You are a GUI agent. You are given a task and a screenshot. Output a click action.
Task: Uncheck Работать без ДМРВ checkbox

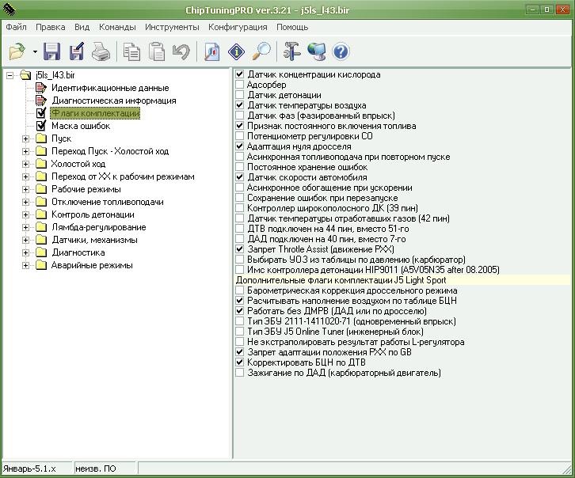pos(240,311)
